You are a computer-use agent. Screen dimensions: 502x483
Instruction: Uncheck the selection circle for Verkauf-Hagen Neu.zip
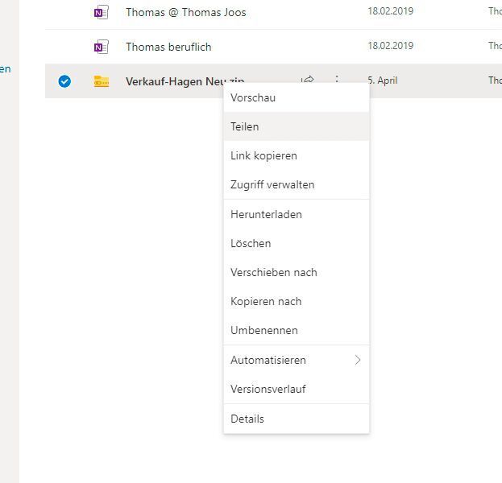point(64,81)
